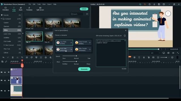
Task: Click the add track icon
Action: (x=2, y=62)
